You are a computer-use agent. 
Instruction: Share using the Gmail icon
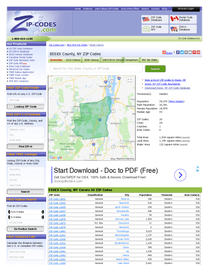pyautogui.click(x=198, y=52)
